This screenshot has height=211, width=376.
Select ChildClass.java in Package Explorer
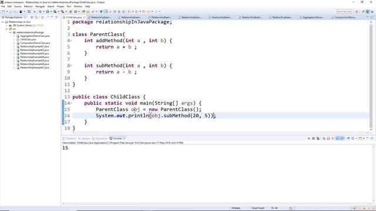point(28,39)
